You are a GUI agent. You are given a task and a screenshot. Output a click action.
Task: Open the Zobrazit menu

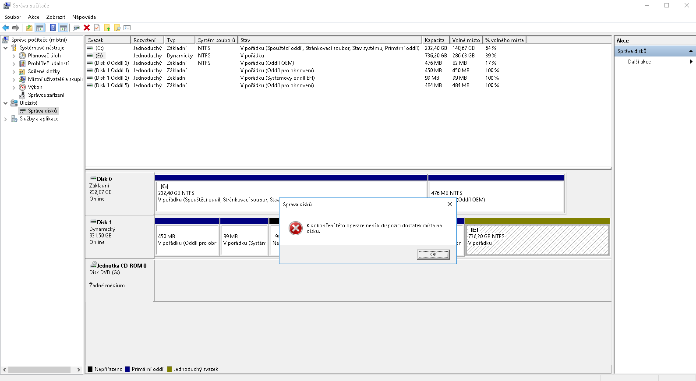[x=56, y=17]
